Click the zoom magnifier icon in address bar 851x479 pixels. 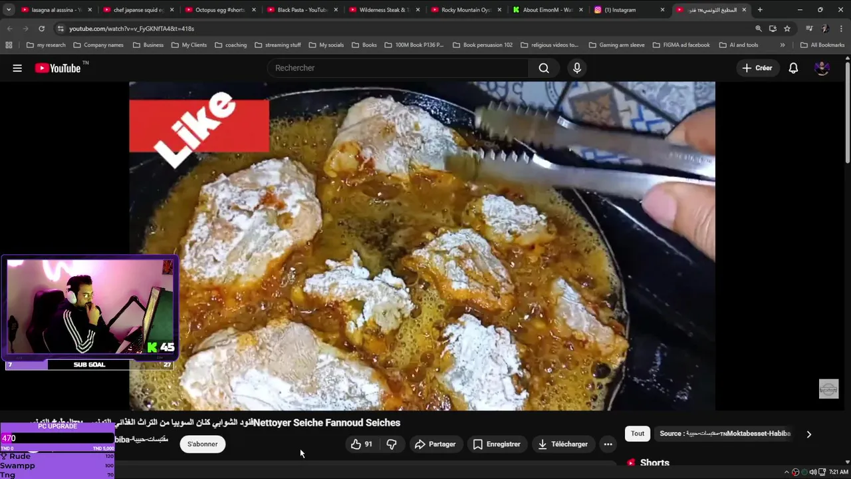(759, 29)
